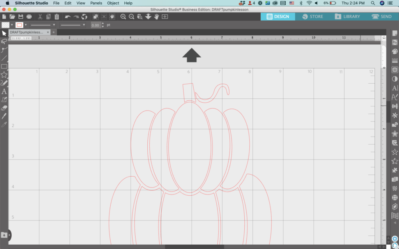Click the line thickness 0.00 field
Viewport: 399px width, 249px height.
[96, 25]
